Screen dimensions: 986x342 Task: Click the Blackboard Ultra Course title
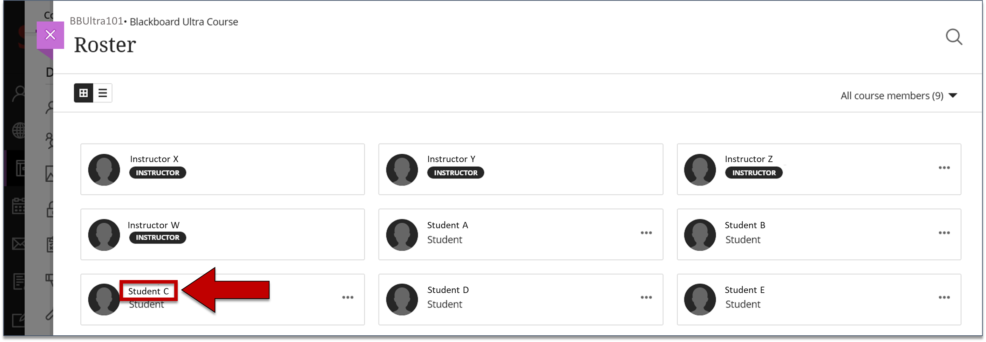pyautogui.click(x=184, y=22)
